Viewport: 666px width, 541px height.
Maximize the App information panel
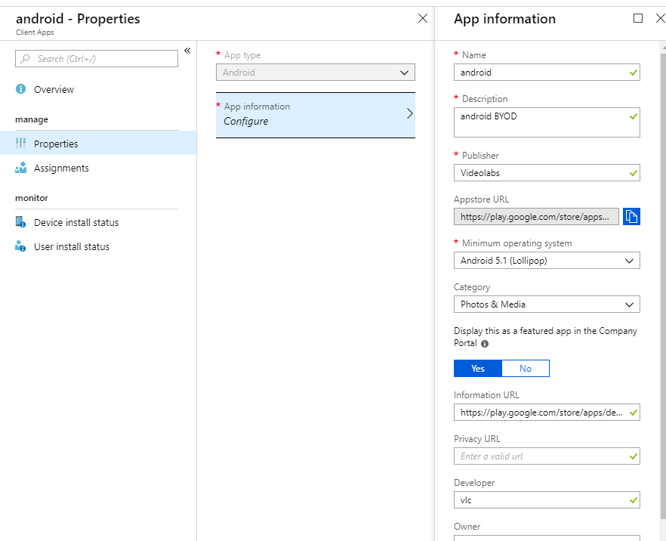[x=638, y=18]
